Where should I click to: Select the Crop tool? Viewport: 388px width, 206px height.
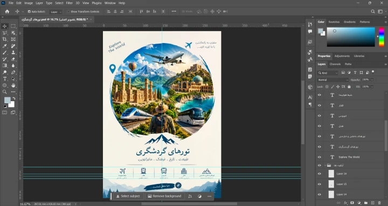[4, 39]
